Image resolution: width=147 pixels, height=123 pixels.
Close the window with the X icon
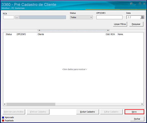tap(144, 4)
